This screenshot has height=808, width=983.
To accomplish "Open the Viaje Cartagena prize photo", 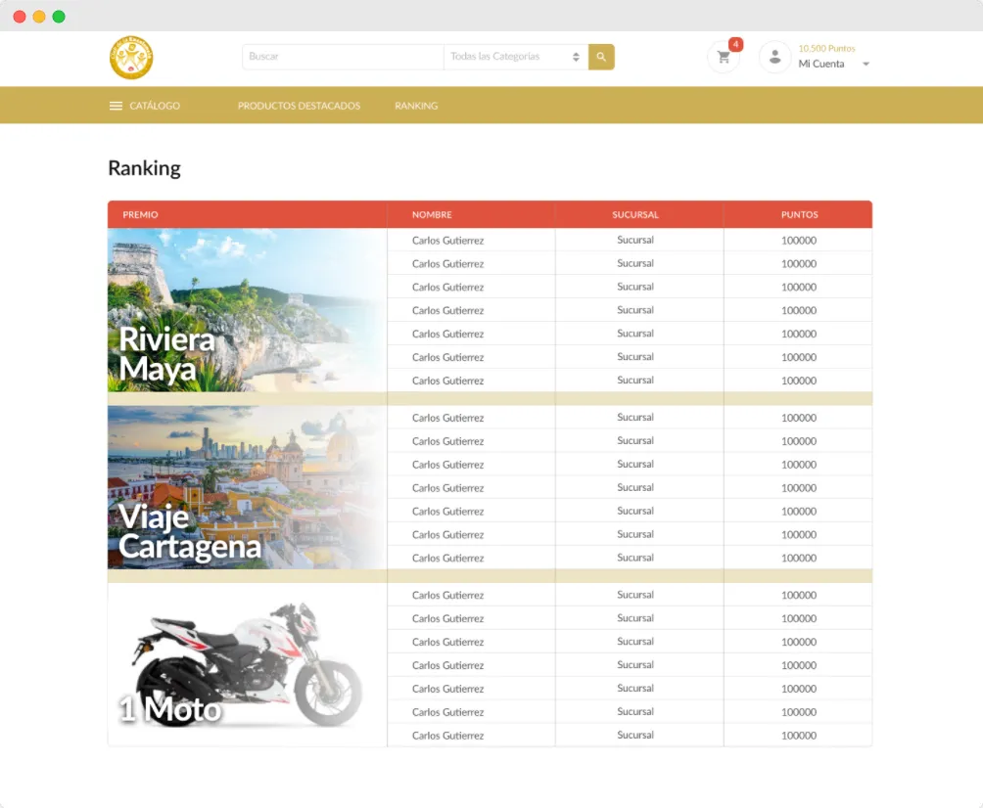I will pos(246,486).
